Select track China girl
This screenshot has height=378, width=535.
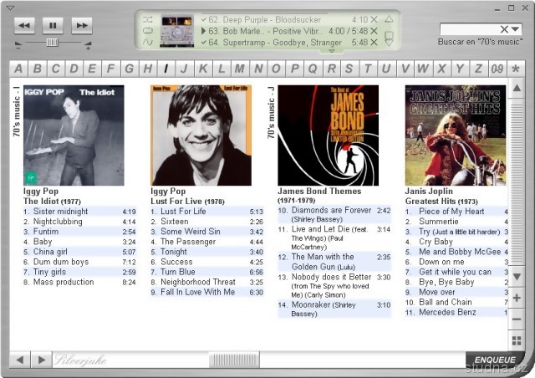(x=79, y=252)
